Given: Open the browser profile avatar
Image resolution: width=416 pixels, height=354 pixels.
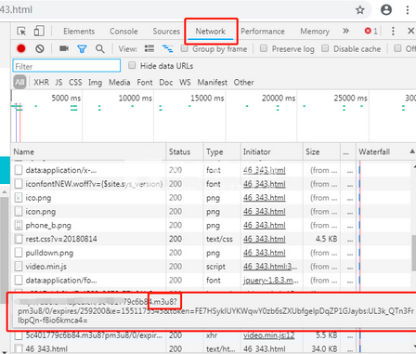Looking at the screenshot, I should click(386, 10).
